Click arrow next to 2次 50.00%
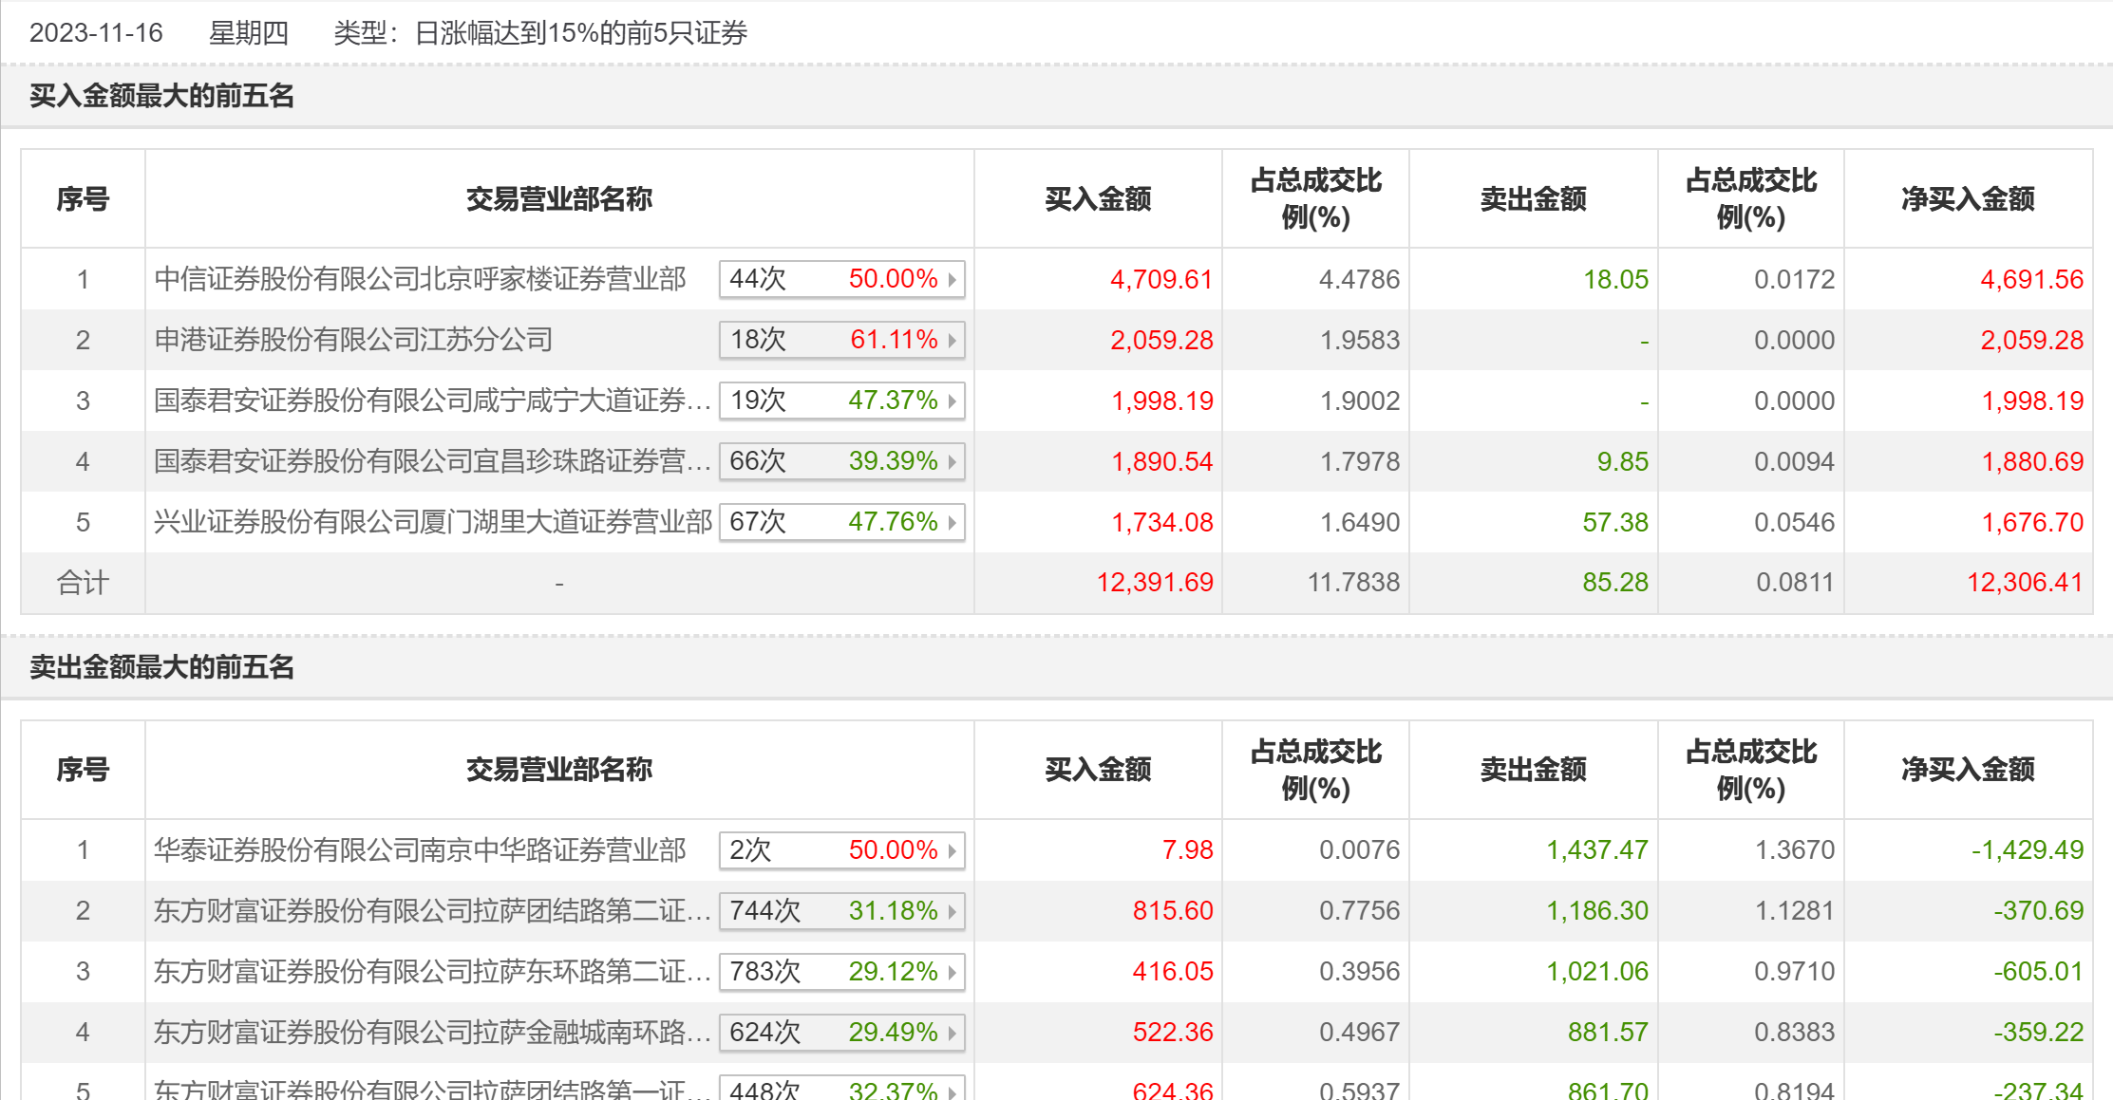The height and width of the screenshot is (1100, 2113). pyautogui.click(x=952, y=851)
